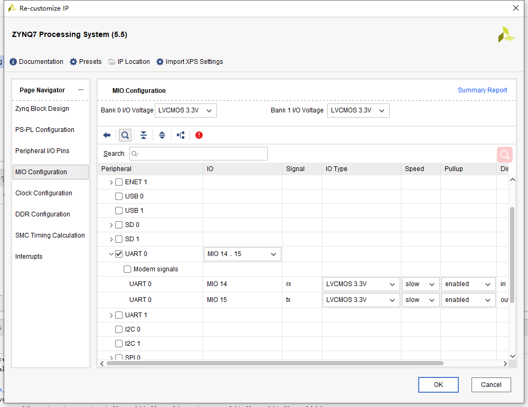The width and height of the screenshot is (528, 407).
Task: Click the Pullup column header
Action: point(468,169)
